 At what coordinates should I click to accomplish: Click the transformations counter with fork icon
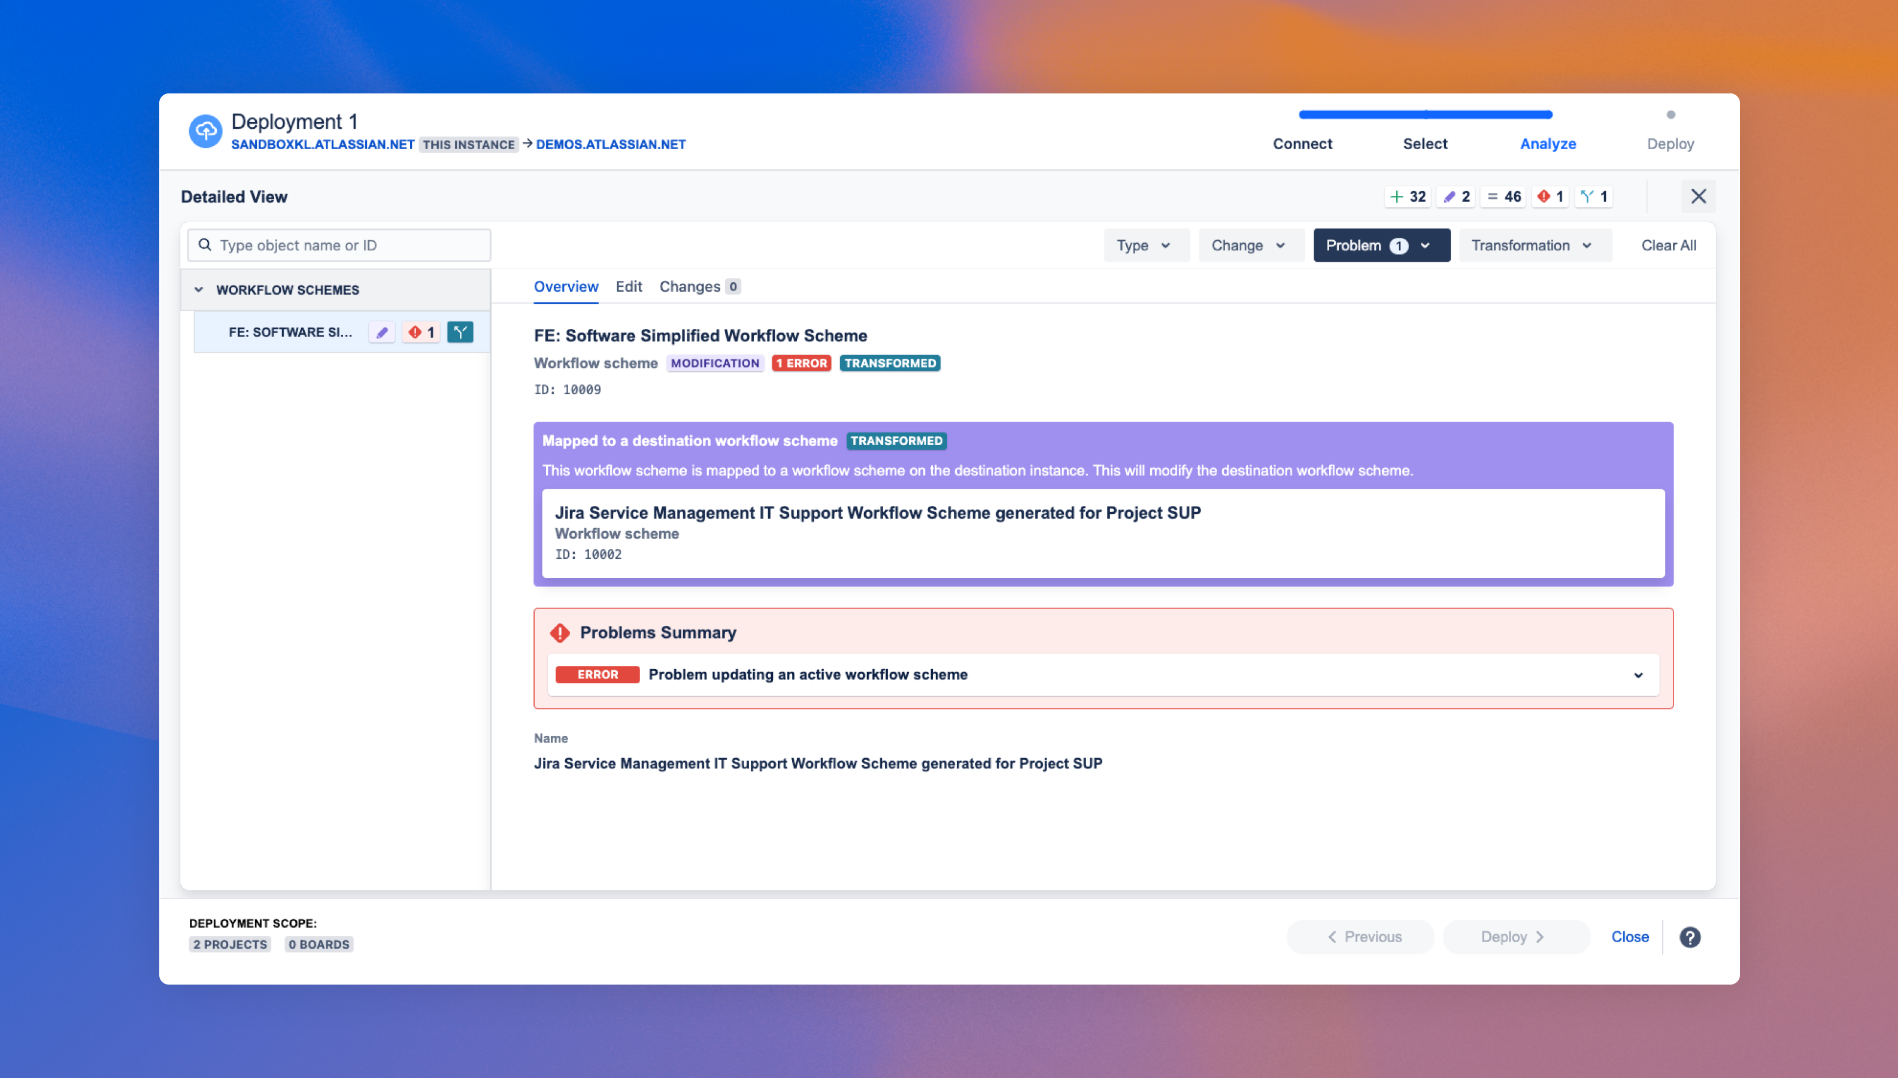tap(1594, 196)
